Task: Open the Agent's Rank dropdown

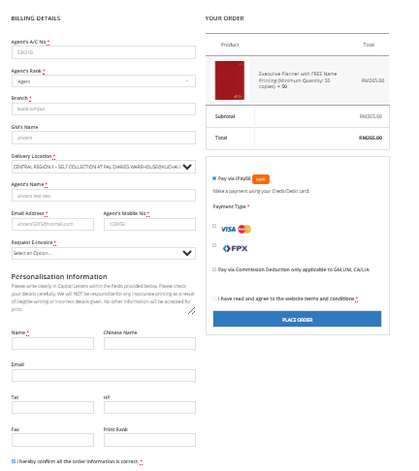Action: pyautogui.click(x=104, y=81)
